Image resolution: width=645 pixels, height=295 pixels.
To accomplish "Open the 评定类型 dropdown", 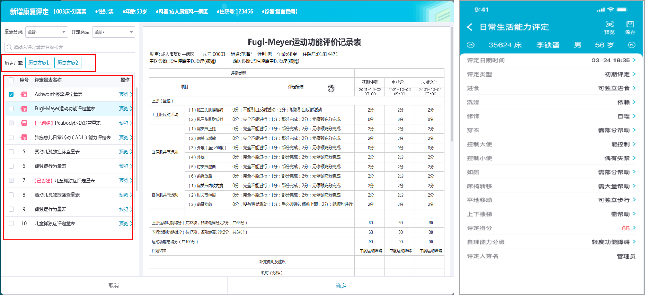I will [114, 32].
